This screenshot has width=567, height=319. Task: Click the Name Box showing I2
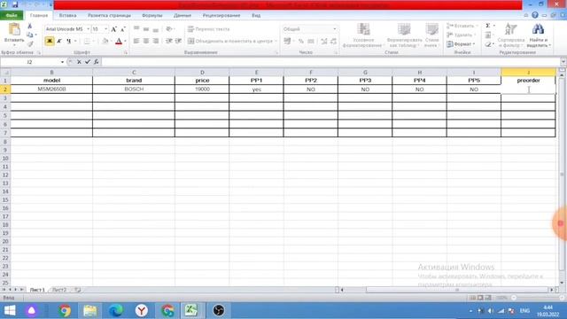[x=30, y=62]
